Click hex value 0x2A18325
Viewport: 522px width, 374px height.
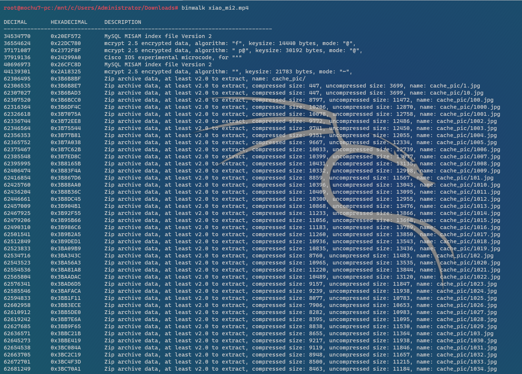click(66, 72)
